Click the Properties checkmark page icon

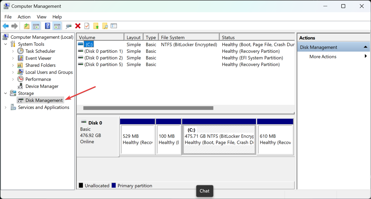87,26
